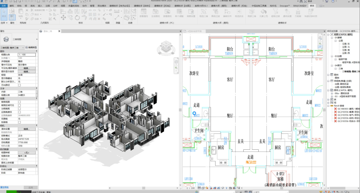Open the 三维视图: 整体三维 instance dropdown

(12, 48)
